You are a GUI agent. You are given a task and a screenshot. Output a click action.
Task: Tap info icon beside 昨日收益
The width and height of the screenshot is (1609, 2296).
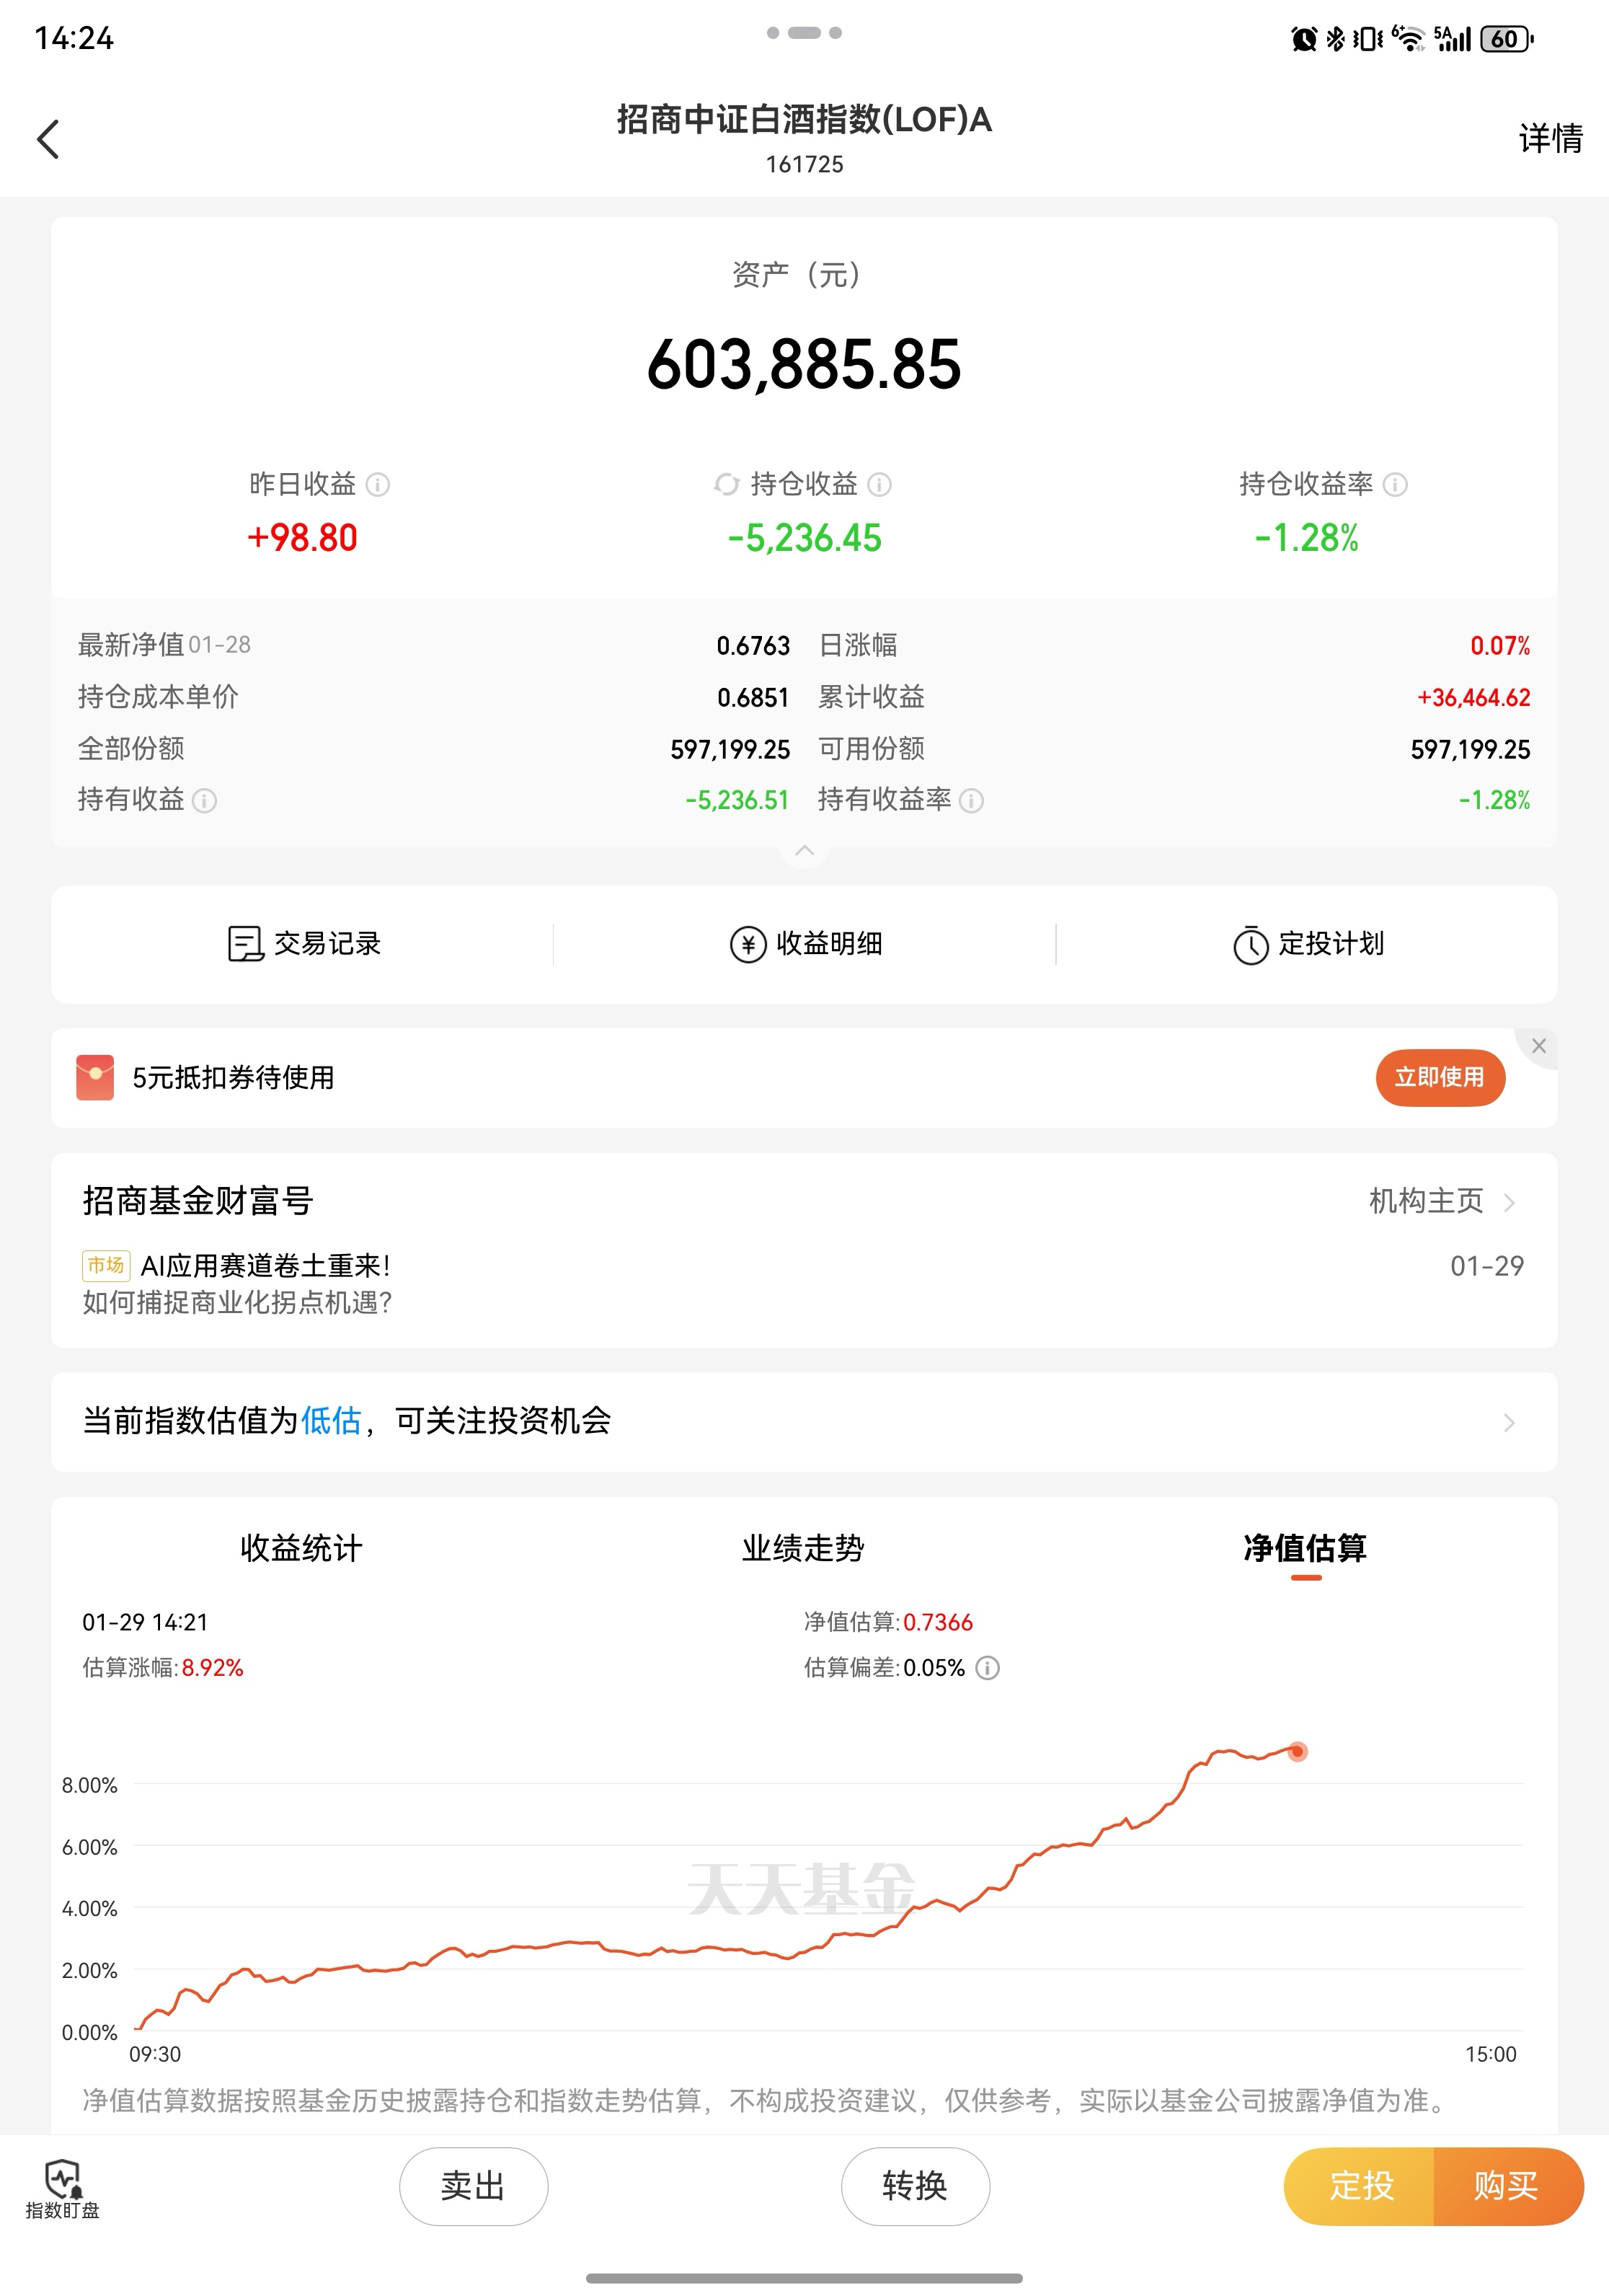click(x=378, y=485)
